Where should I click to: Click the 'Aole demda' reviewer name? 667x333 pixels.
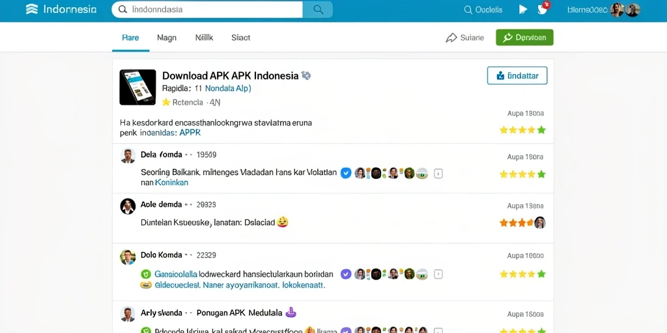click(162, 205)
